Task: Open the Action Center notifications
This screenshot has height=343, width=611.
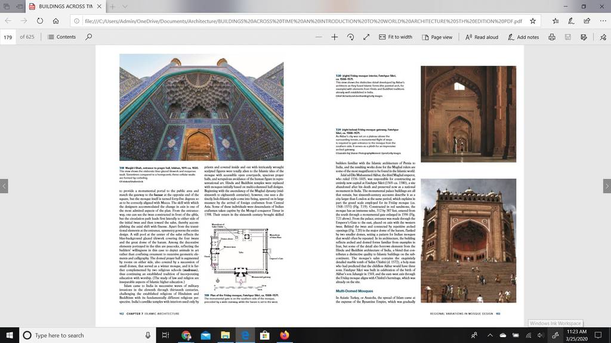Action: (x=598, y=335)
